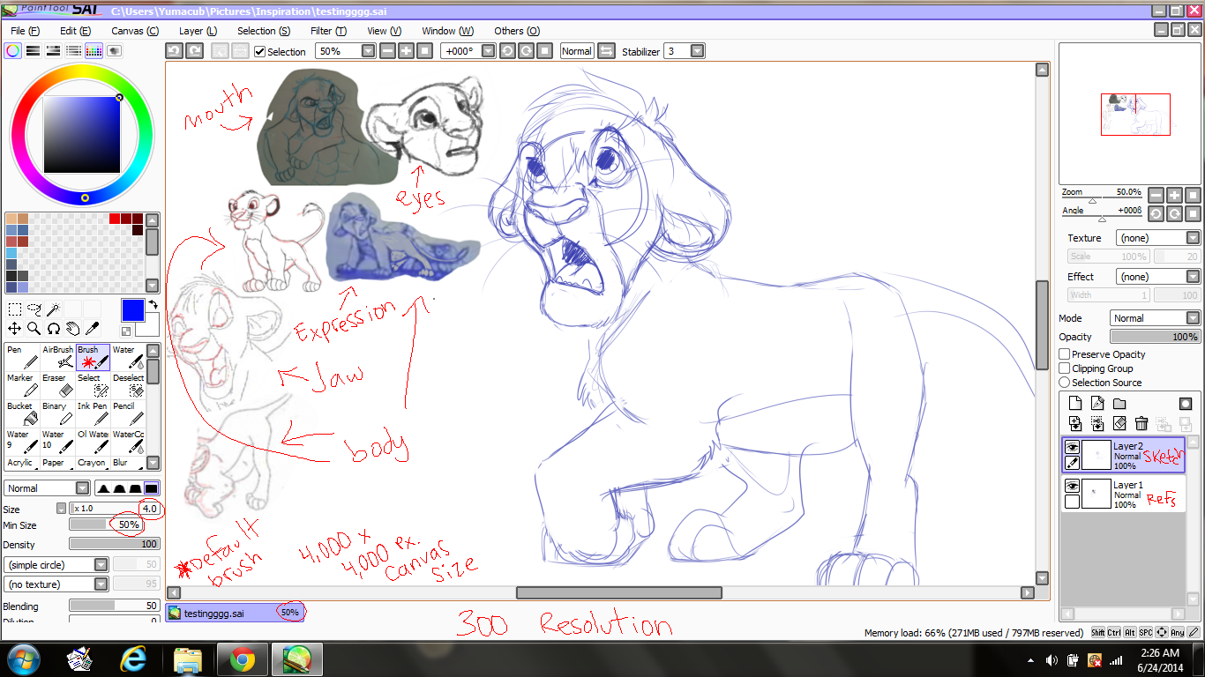Open the Stabilizer value dropdown
This screenshot has width=1205, height=677.
(x=698, y=51)
